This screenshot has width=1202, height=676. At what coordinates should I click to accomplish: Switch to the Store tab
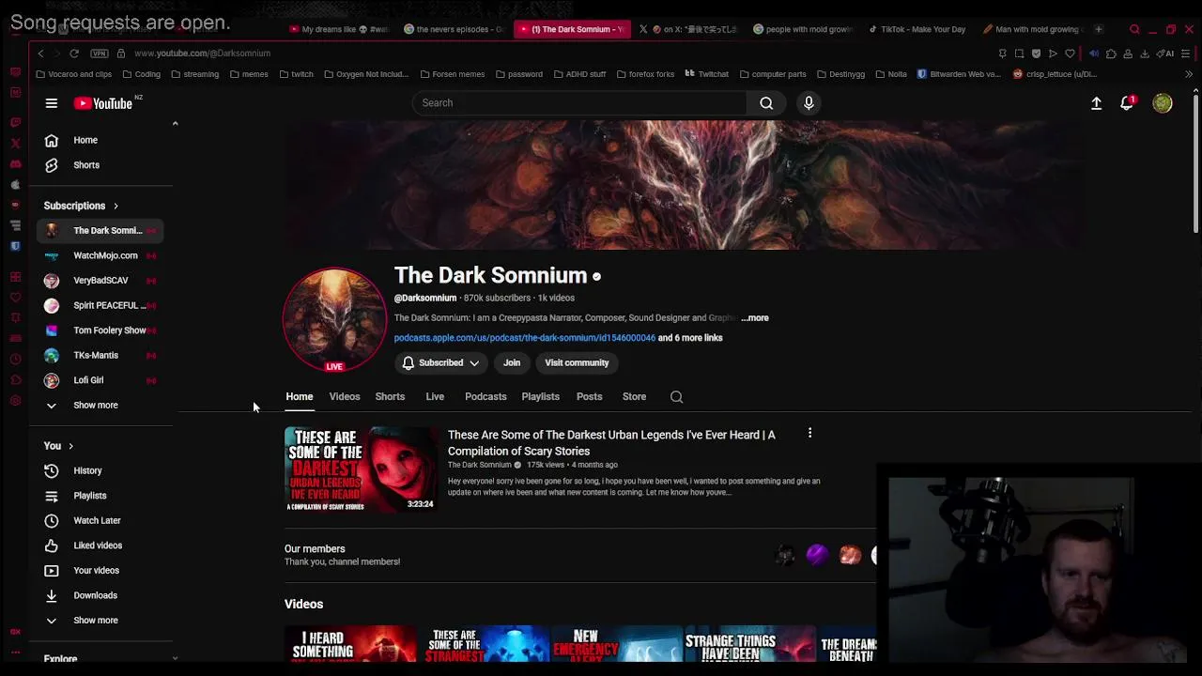634,396
